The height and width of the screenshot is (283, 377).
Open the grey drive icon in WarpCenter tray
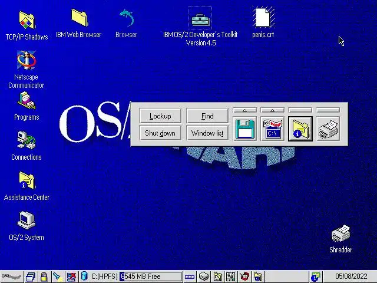click(204, 277)
